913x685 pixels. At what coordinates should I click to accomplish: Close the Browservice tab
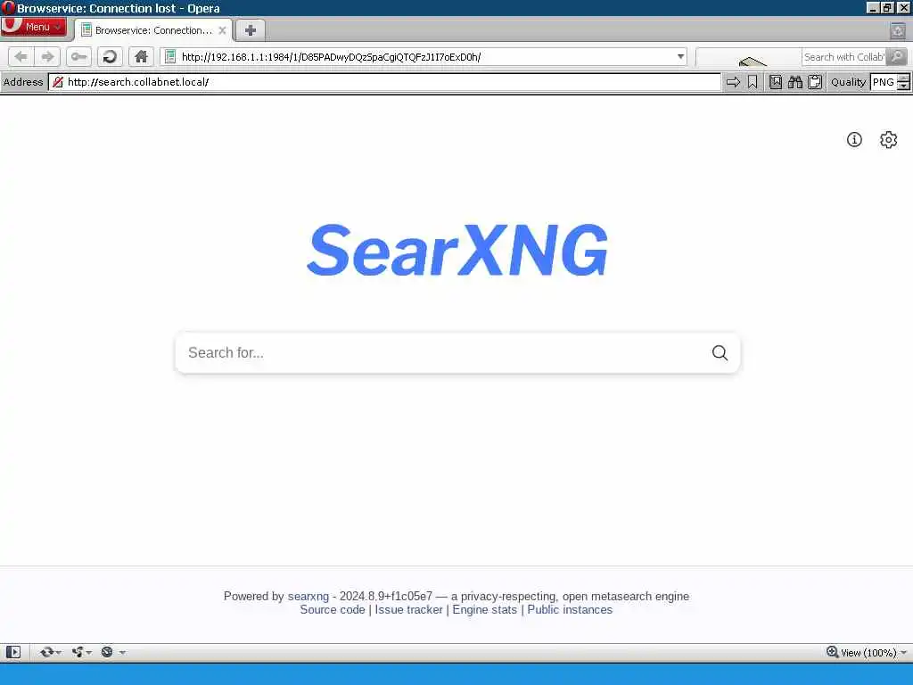click(222, 30)
